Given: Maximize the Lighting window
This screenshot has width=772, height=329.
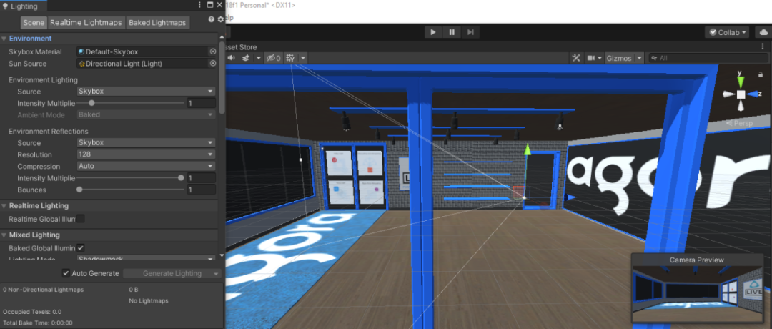Looking at the screenshot, I should (x=210, y=5).
